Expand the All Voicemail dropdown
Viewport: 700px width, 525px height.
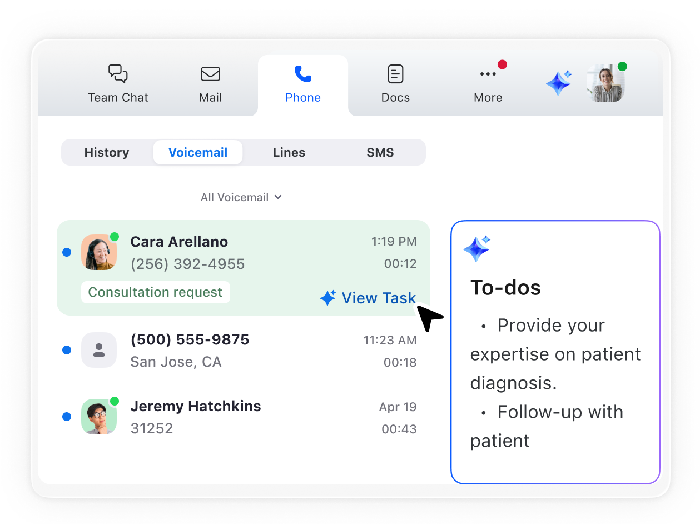pos(241,197)
